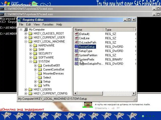
Task: Select the RestartSetup value name
Action: click(x=87, y=47)
